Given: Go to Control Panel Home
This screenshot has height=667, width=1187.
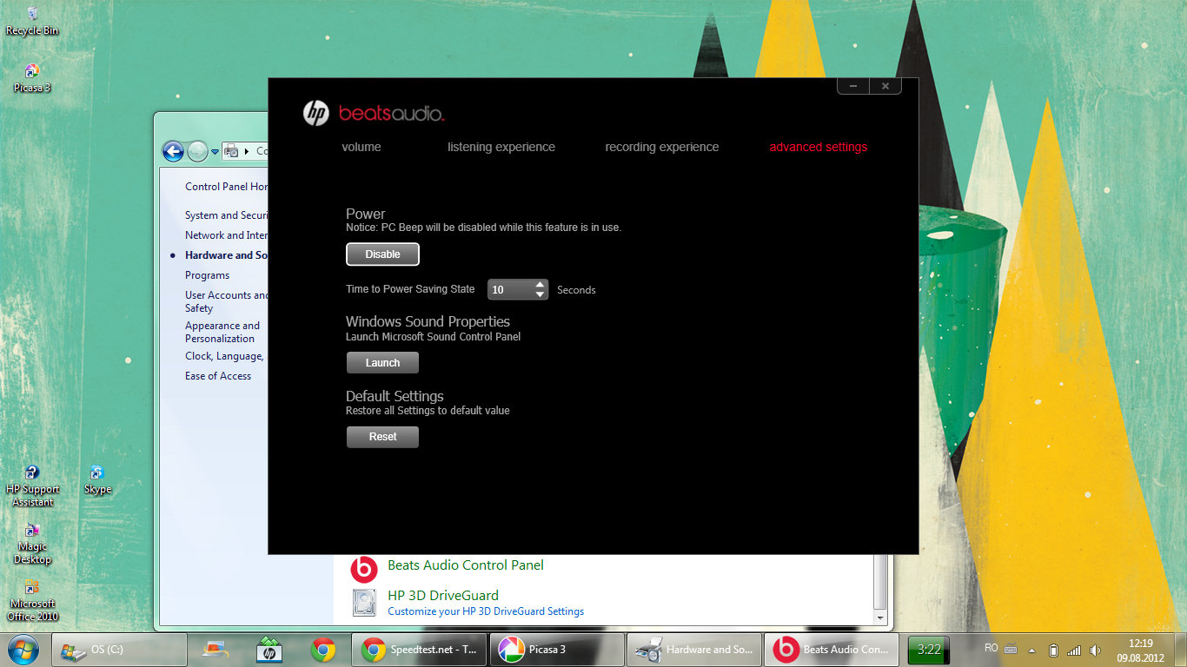Looking at the screenshot, I should (x=226, y=187).
